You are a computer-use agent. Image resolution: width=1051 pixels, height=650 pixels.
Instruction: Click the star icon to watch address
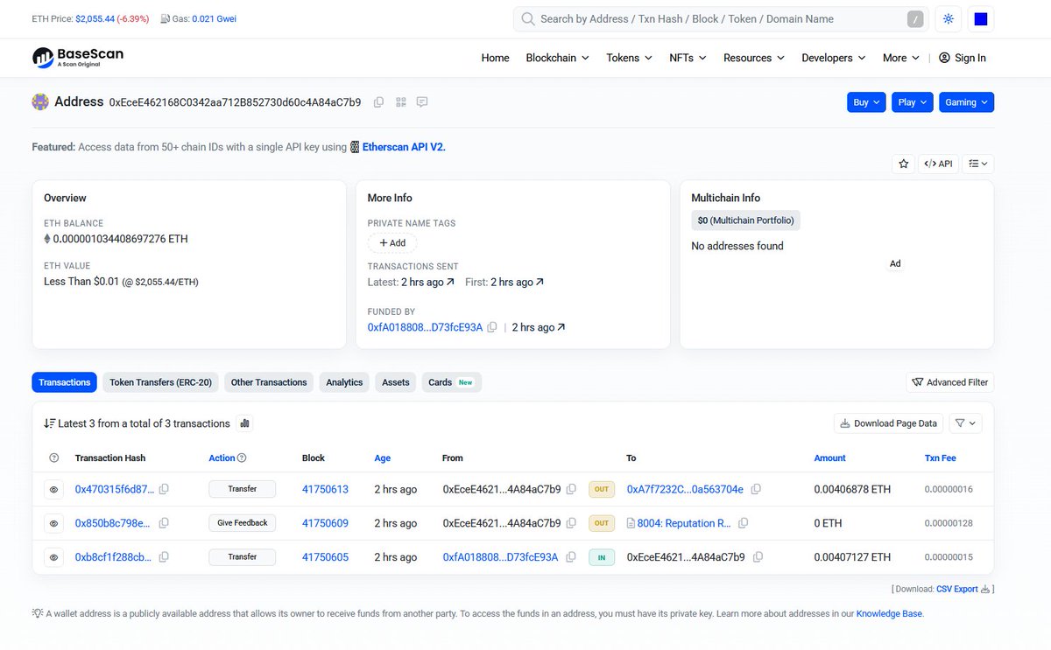pyautogui.click(x=903, y=164)
